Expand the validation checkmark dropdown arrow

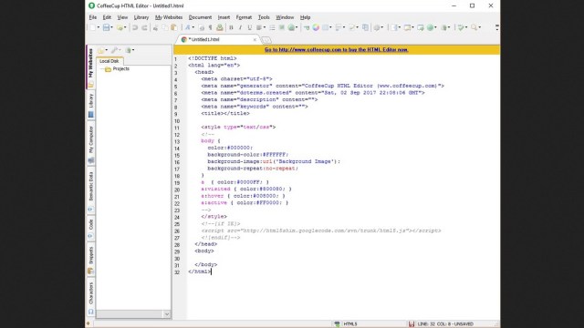tap(466, 27)
